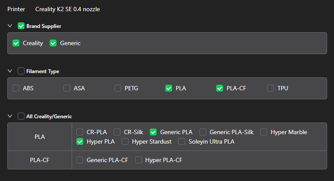
Task: Uncheck the Brand Supplier checkbox
Action: coord(21,26)
